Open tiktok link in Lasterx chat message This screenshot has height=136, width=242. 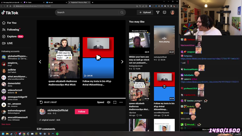pyautogui.click(x=209, y=82)
